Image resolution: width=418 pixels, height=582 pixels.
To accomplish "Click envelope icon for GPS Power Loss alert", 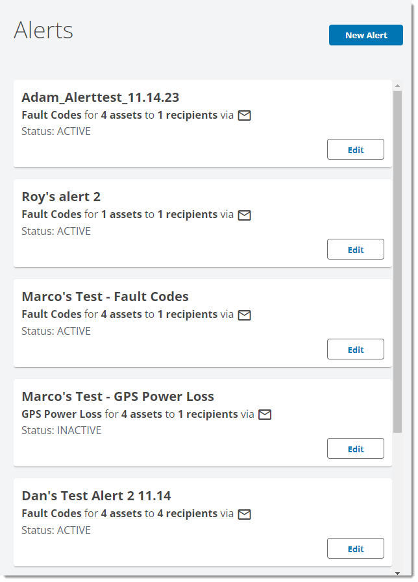I will [265, 415].
